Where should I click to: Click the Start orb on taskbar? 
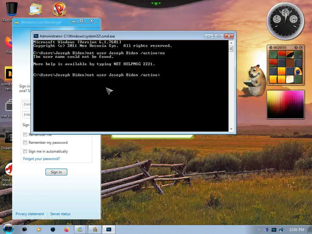8,229
